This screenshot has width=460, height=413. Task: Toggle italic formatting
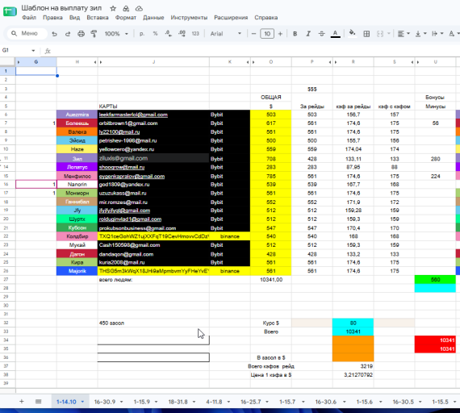coord(308,34)
